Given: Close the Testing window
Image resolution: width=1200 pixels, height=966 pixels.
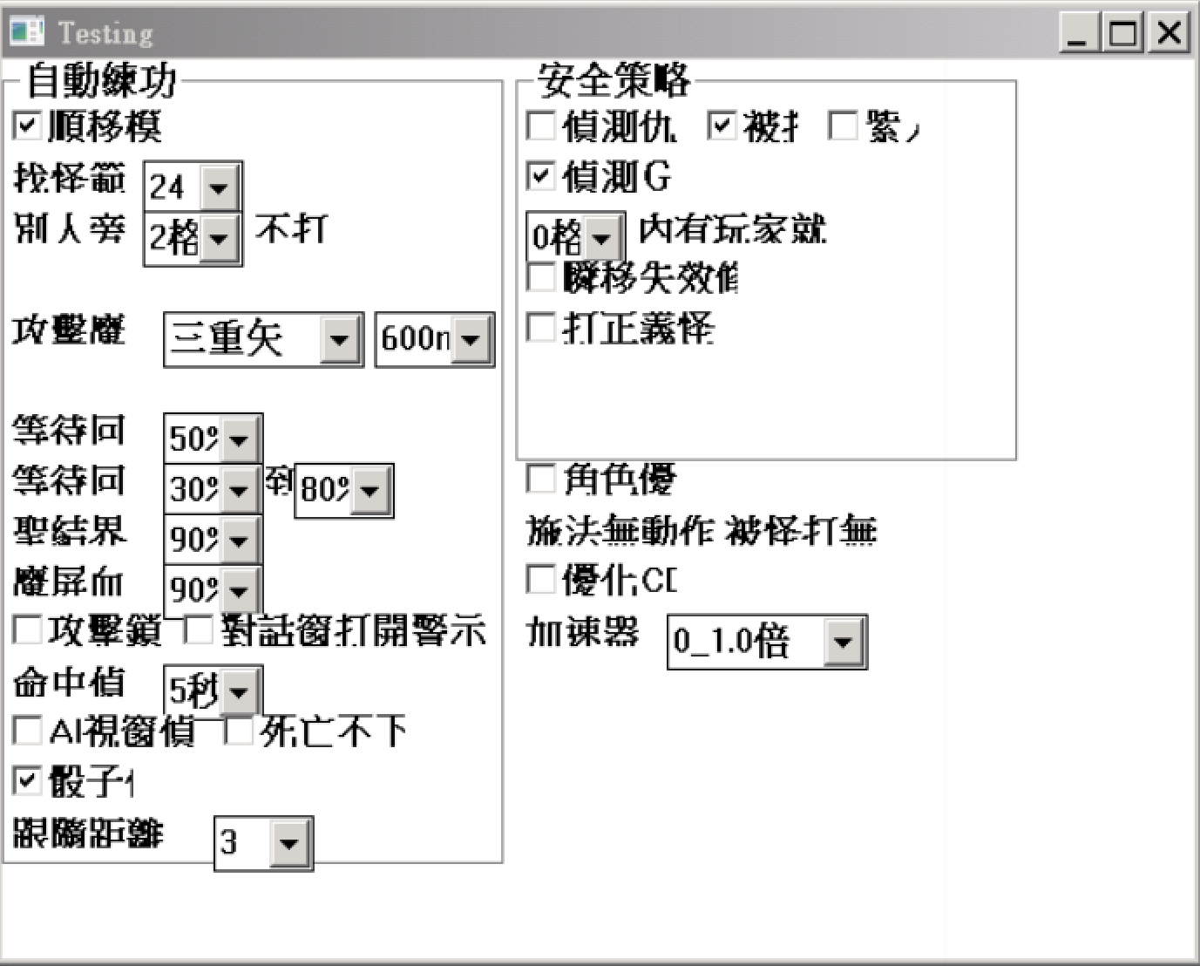Looking at the screenshot, I should [x=1169, y=33].
